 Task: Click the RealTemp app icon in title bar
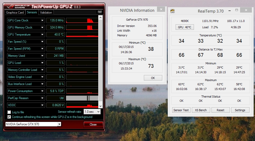click(x=172, y=11)
